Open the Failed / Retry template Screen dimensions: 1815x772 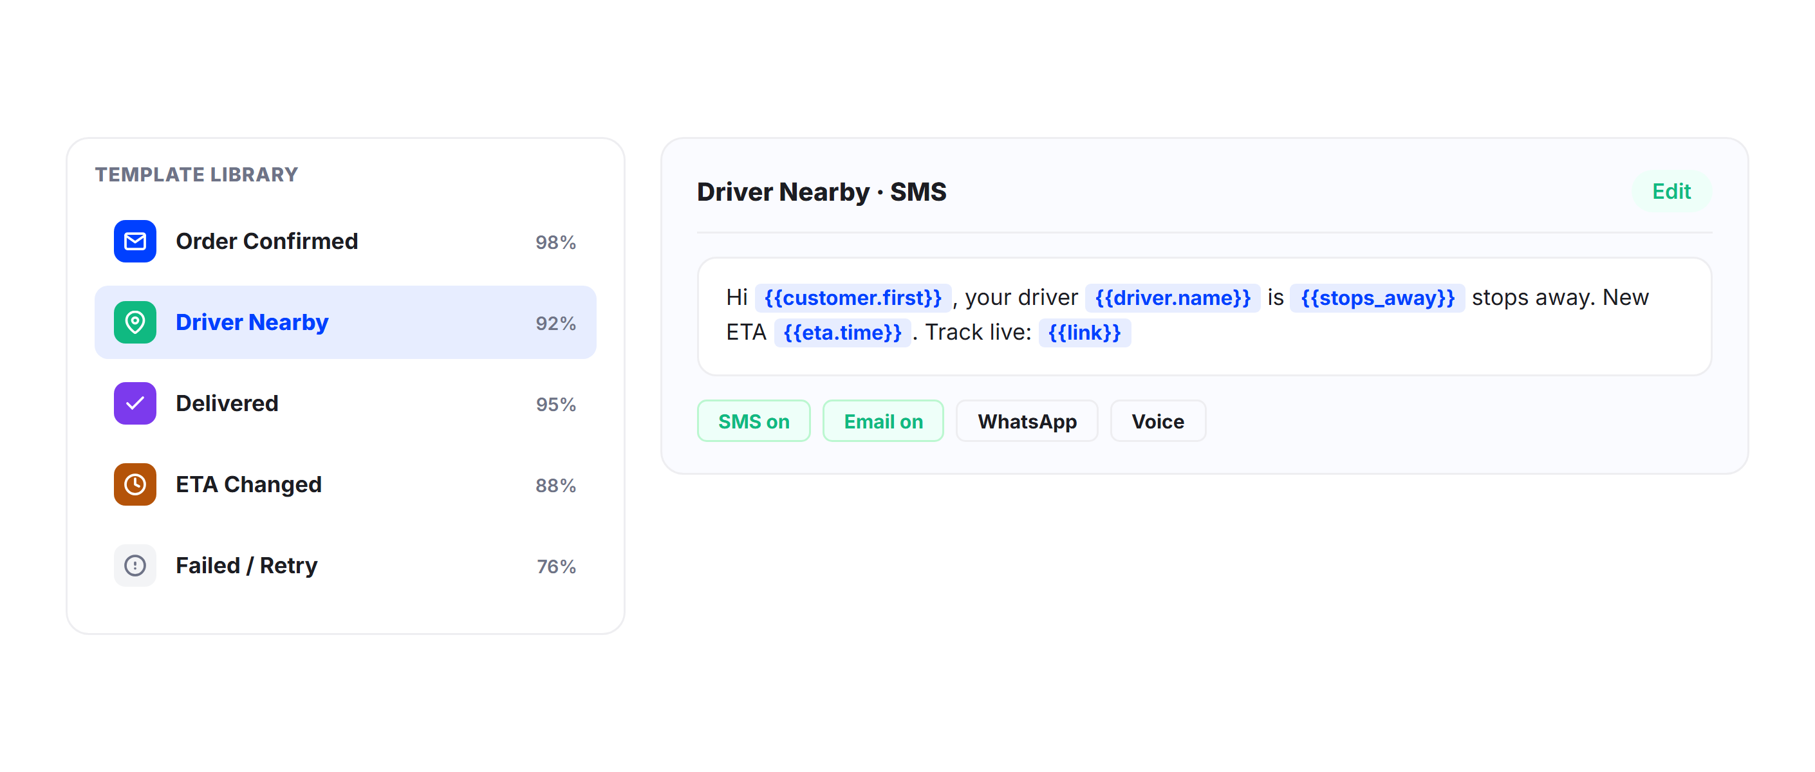pos(345,565)
